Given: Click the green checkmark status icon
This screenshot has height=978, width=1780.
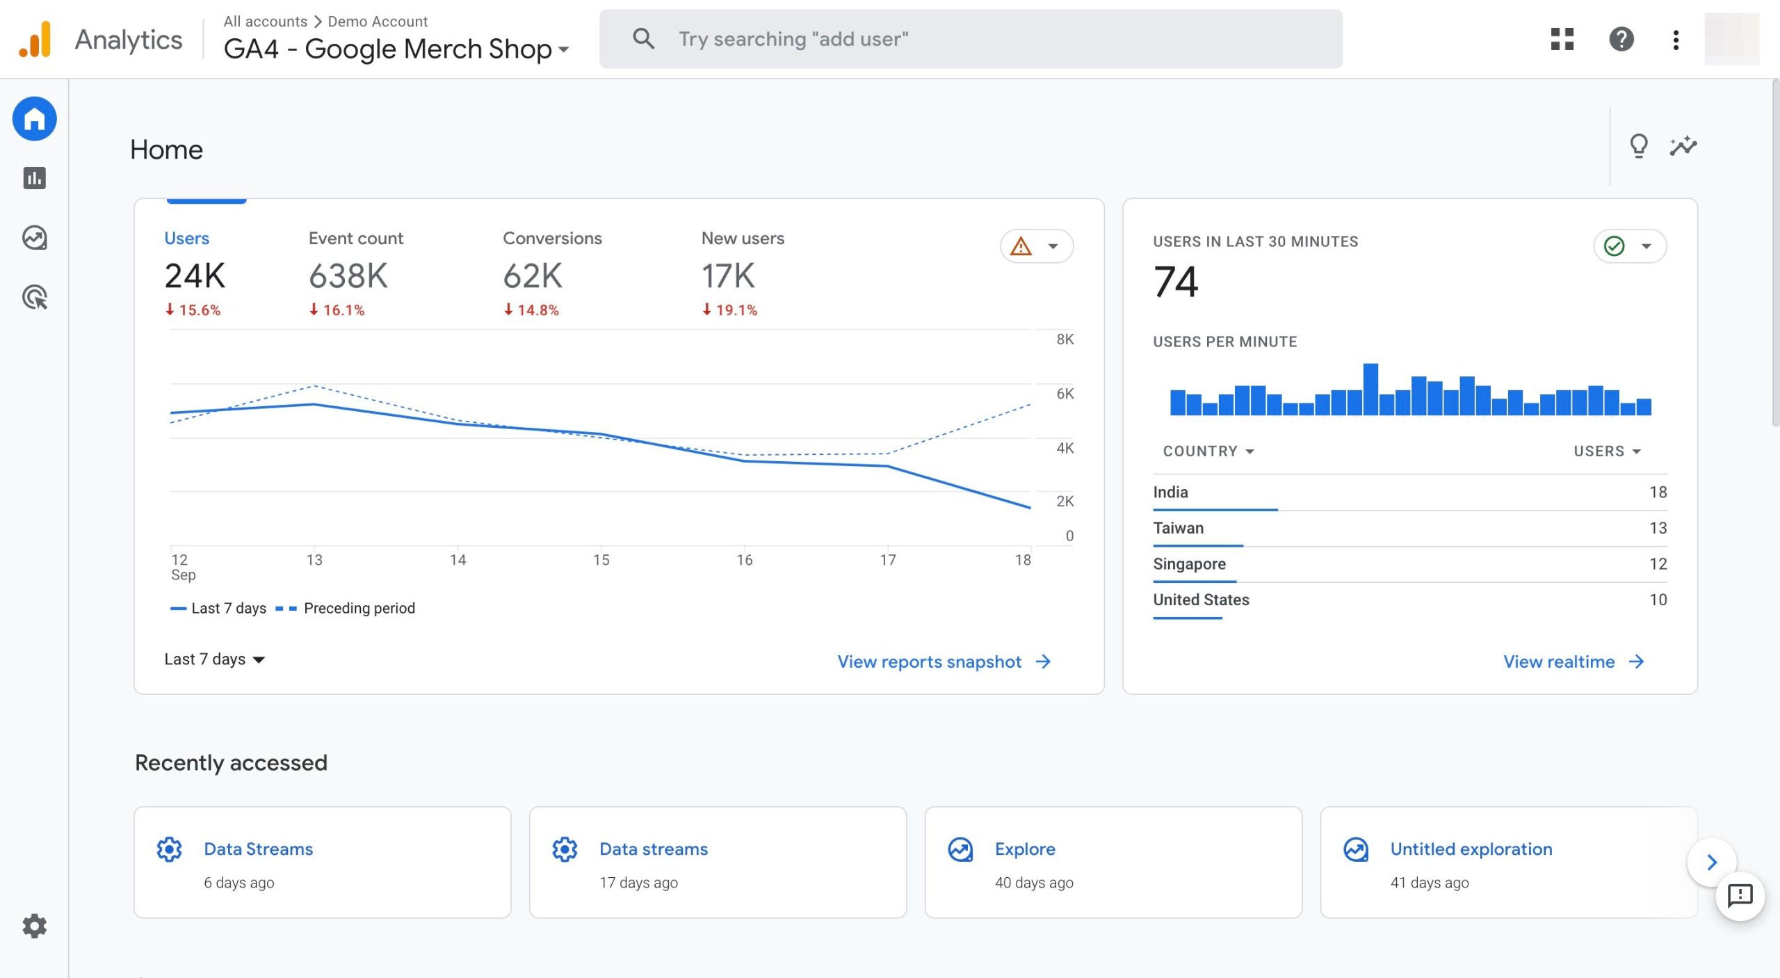Looking at the screenshot, I should [x=1615, y=246].
